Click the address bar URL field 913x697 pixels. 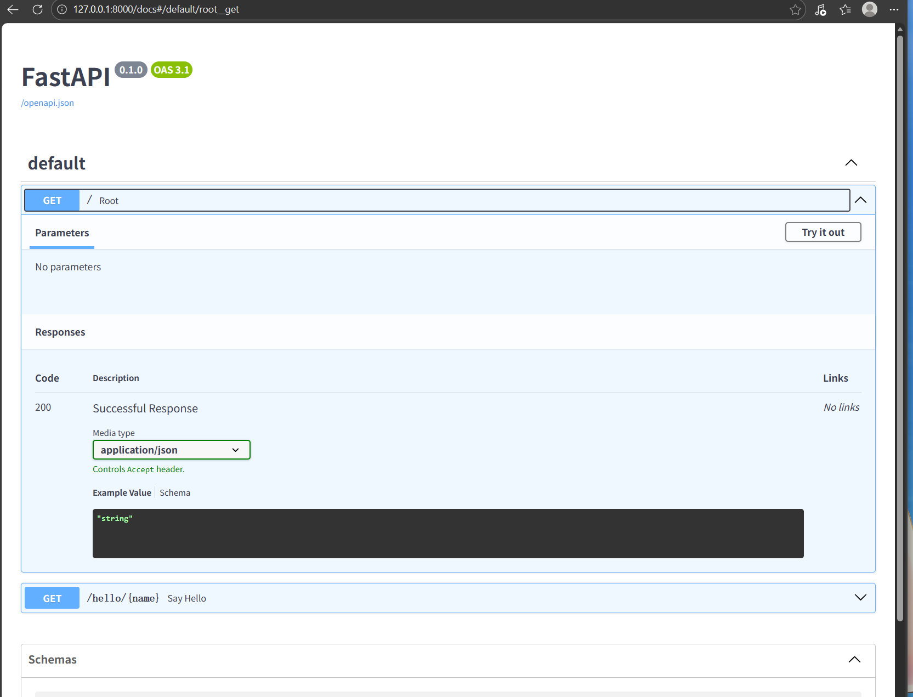click(428, 9)
